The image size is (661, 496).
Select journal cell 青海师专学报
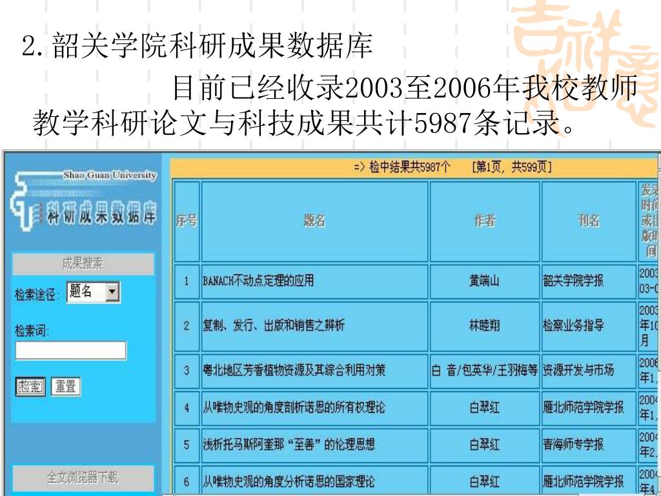pos(589,444)
